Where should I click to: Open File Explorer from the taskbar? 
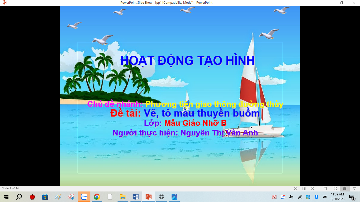[123, 196]
